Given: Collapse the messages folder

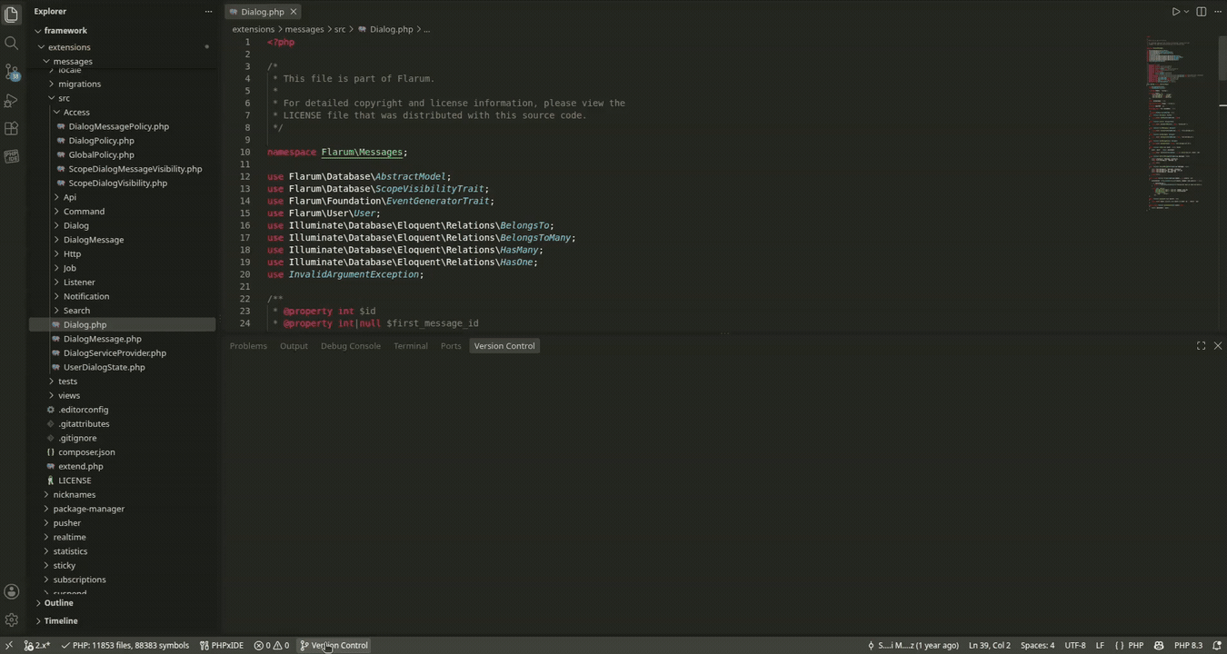Looking at the screenshot, I should [x=122, y=62].
